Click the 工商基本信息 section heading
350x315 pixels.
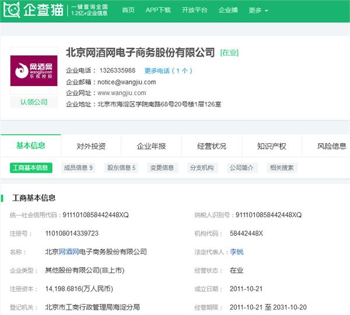(34, 198)
